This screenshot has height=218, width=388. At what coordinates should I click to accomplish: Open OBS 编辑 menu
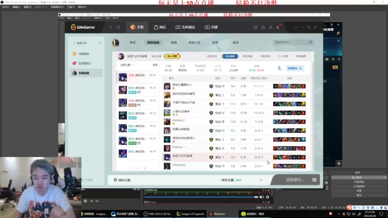point(16,7)
